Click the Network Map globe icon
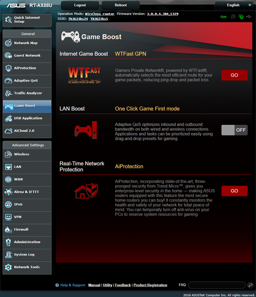This screenshot has height=297, width=256. [8, 43]
